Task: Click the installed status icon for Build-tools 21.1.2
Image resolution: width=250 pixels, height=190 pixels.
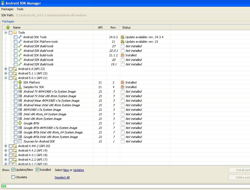Action: click(x=123, y=55)
